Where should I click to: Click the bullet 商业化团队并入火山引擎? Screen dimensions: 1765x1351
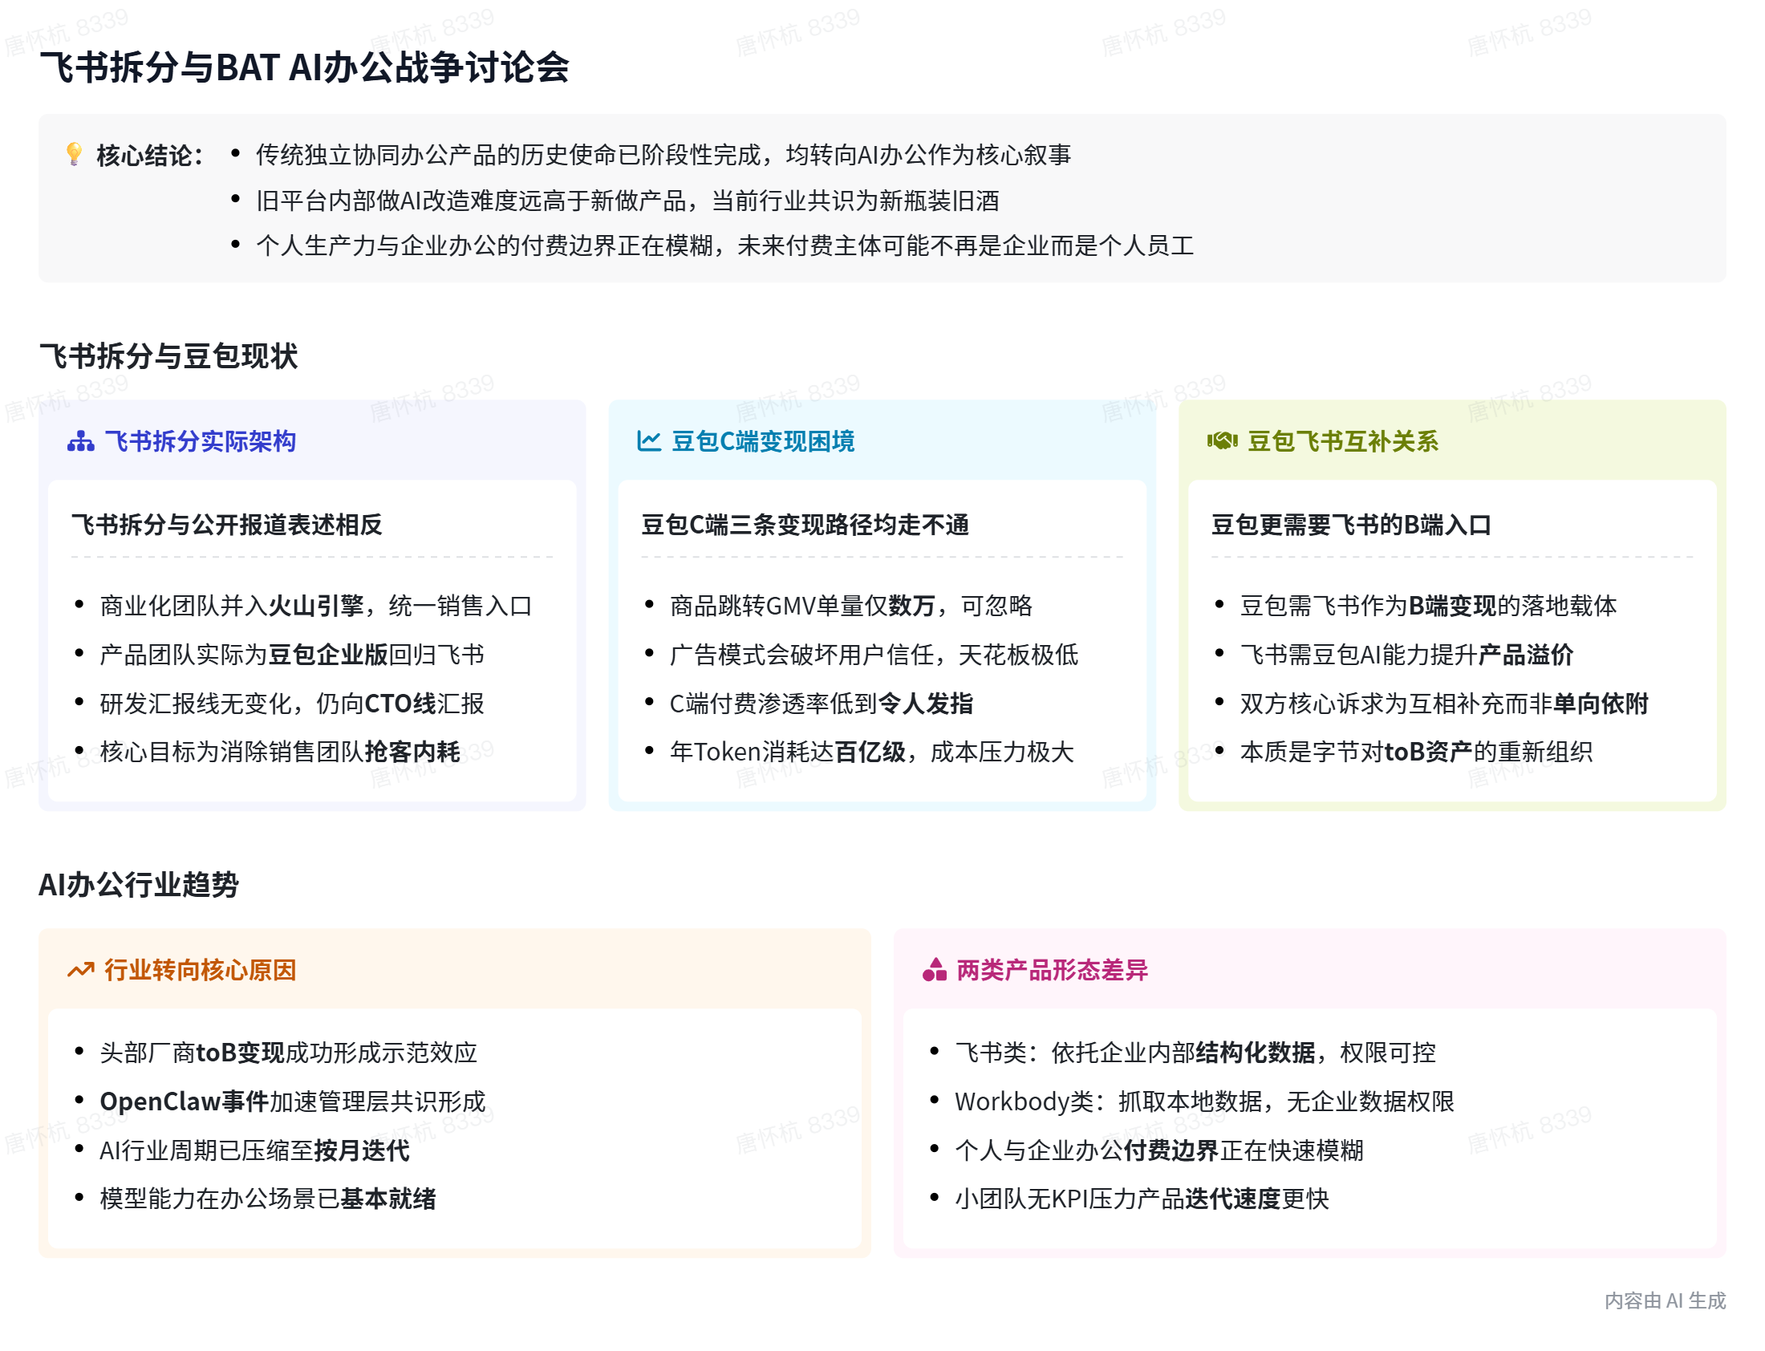[x=316, y=606]
